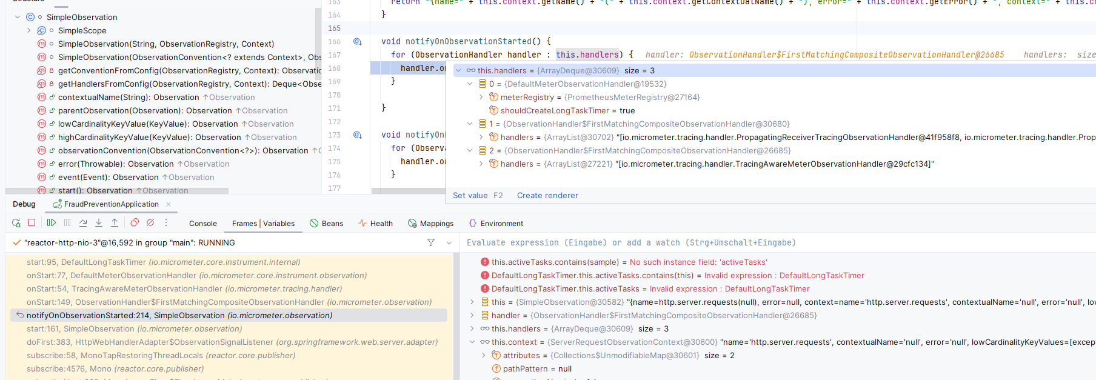This screenshot has width=1096, height=380.
Task: Click the Rerun FraudPreventionApplication debug icon
Action: [16, 223]
